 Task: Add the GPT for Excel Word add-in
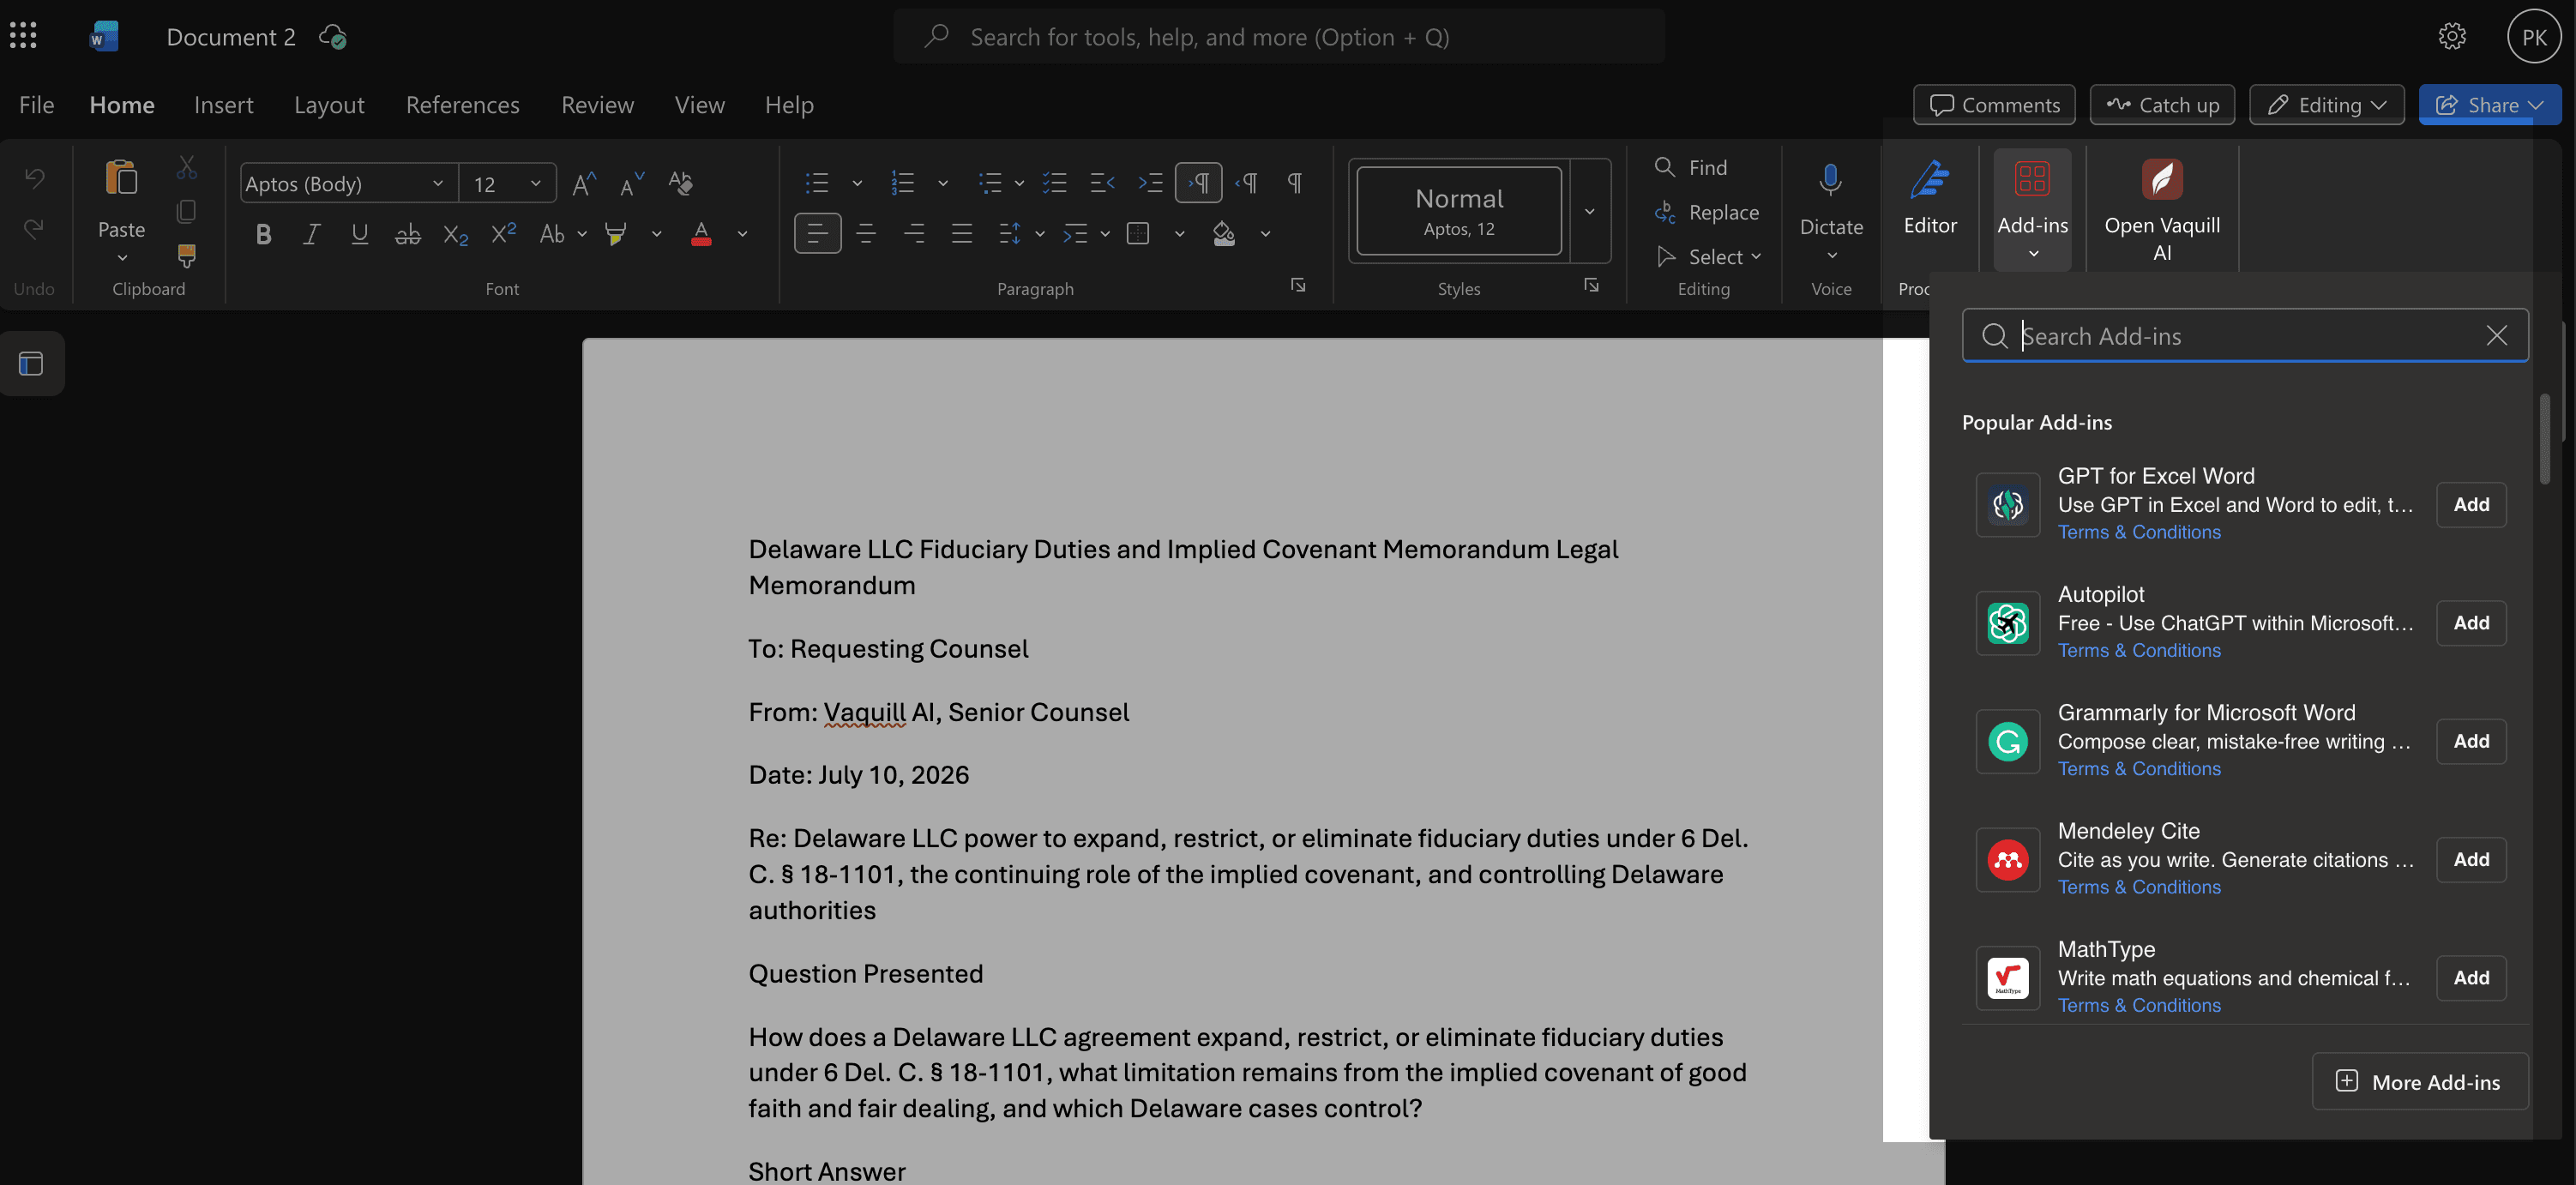point(2471,504)
